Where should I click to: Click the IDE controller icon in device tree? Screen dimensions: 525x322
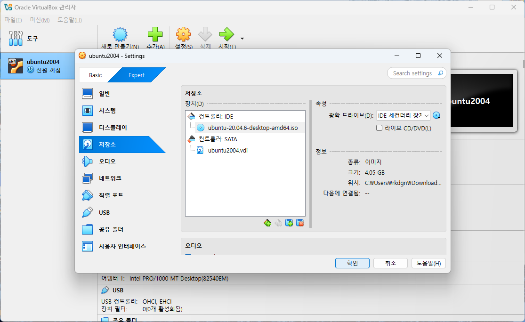pos(192,116)
